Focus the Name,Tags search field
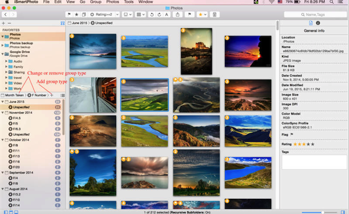 (x=315, y=15)
